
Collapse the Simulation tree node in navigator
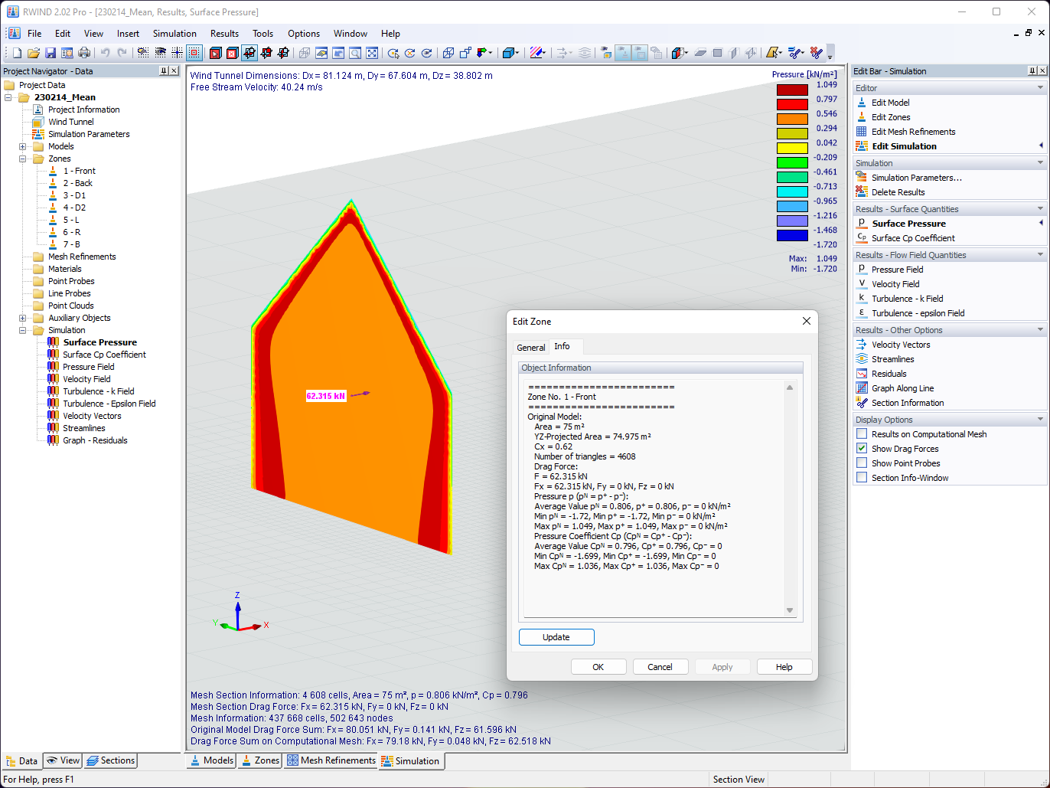[23, 330]
